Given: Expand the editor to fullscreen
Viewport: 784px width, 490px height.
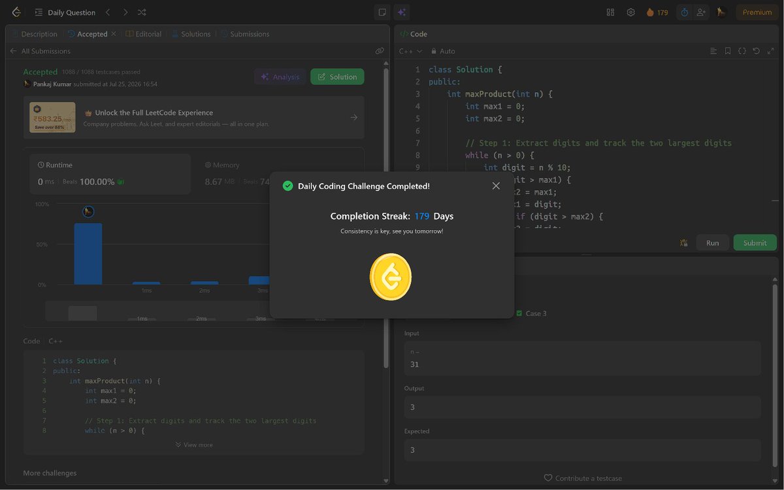Looking at the screenshot, I should [771, 51].
